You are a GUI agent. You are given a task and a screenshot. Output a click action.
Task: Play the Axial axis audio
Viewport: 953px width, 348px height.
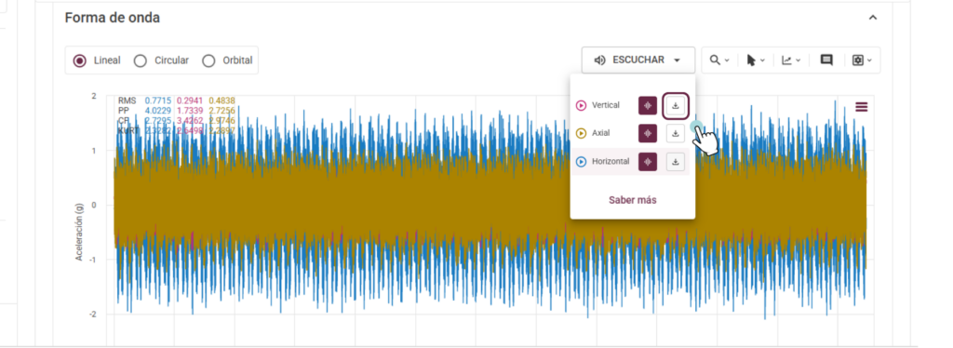click(581, 133)
